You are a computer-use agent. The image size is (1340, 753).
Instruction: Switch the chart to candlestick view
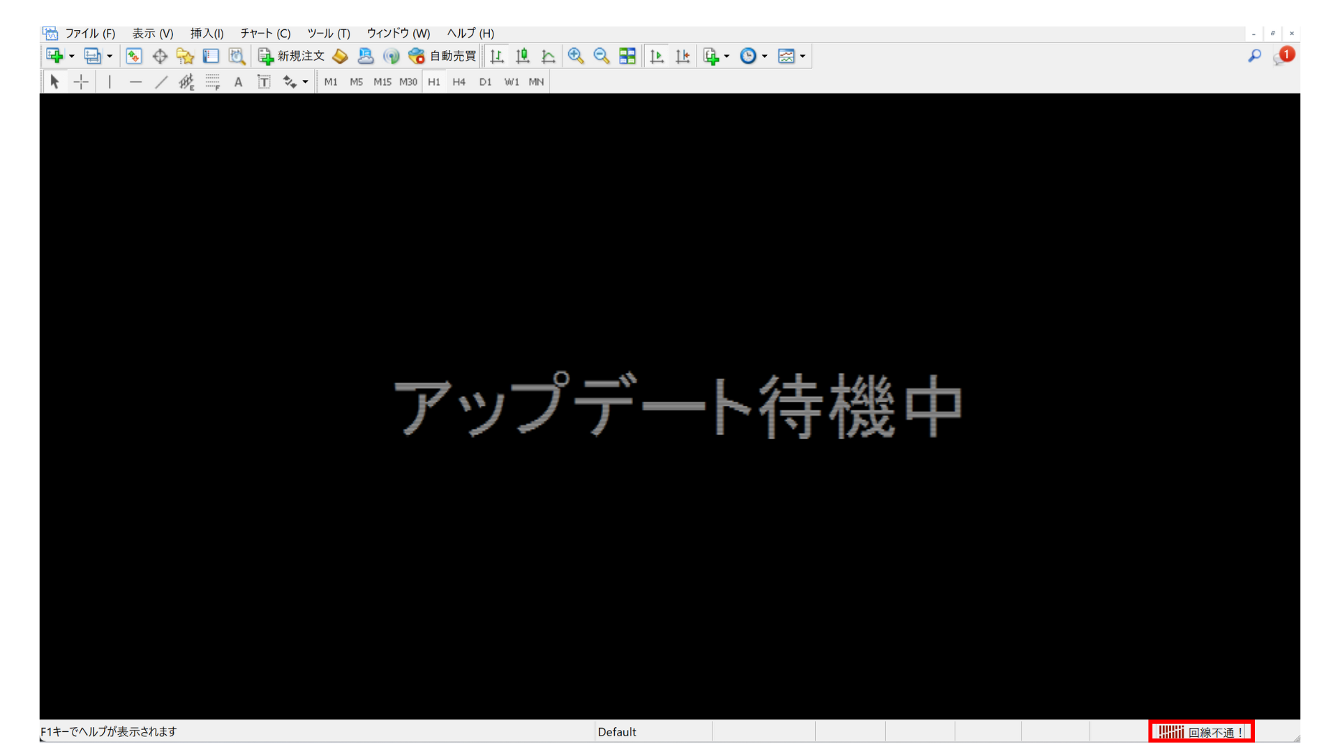522,56
